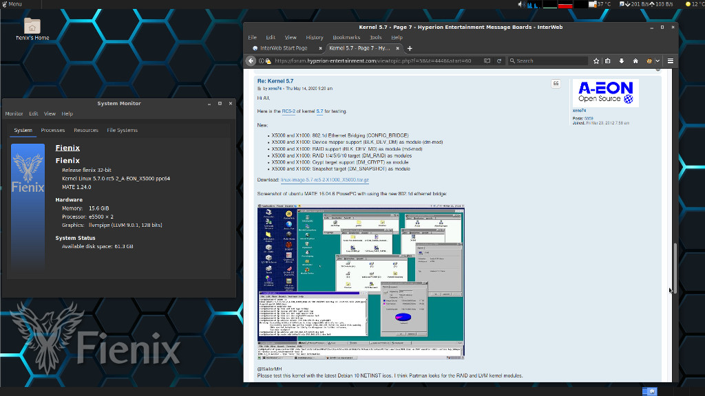Close the Kernel 5.7 - Page 7 tab
The width and height of the screenshot is (705, 396).
click(x=397, y=49)
